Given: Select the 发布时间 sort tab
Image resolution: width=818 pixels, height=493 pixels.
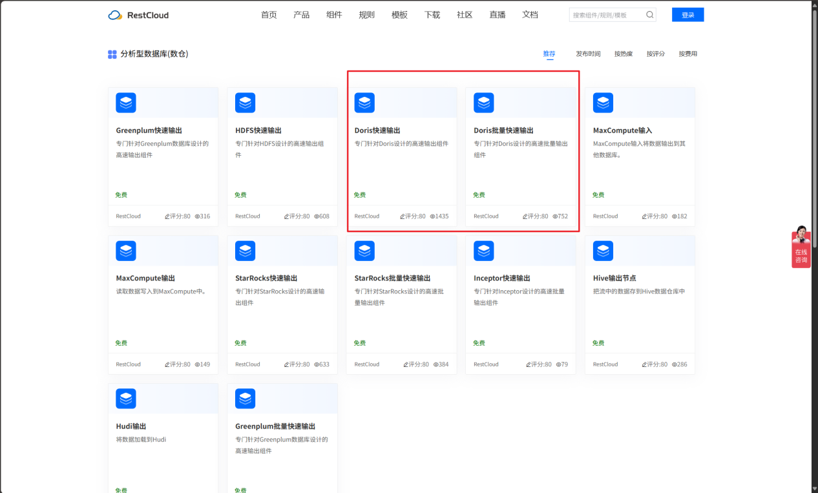Looking at the screenshot, I should pos(588,54).
